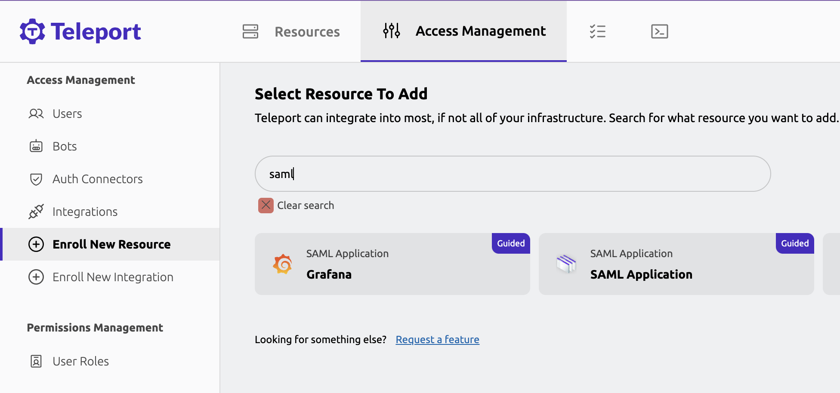Screen dimensions: 840x393
Task: Click the User Roles icon
Action: pyautogui.click(x=36, y=361)
